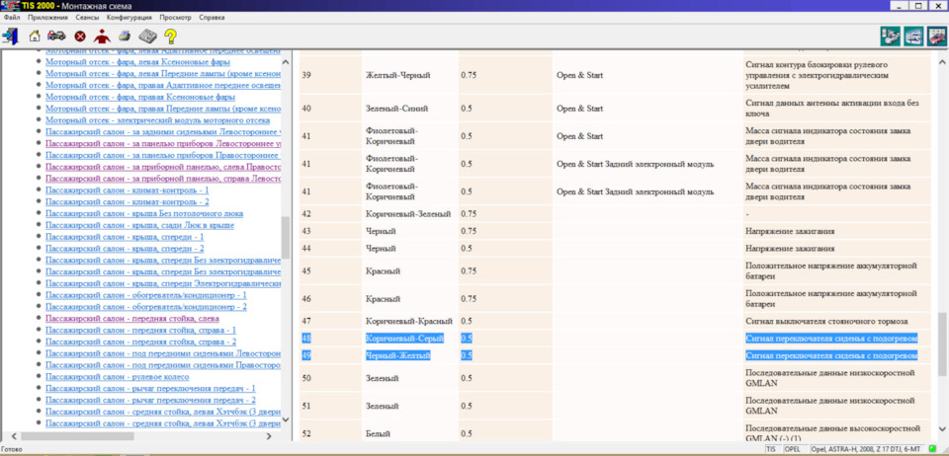The image size is (949, 456).
Task: Open link Пассажирский салон - рычаг переключения передач - 1
Action: (x=150, y=388)
